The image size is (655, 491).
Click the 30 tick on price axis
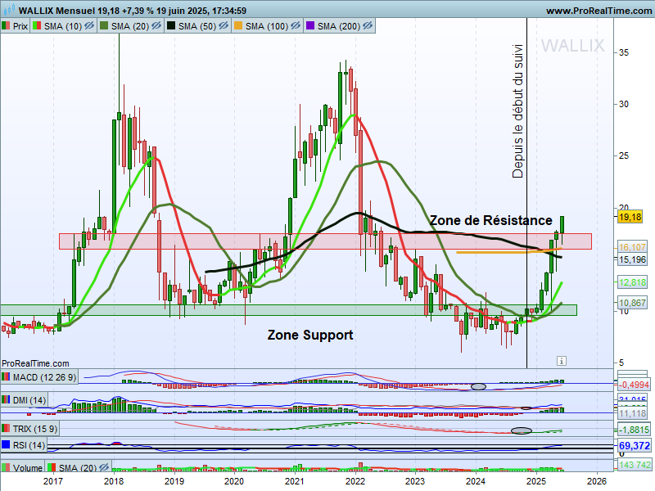(624, 104)
